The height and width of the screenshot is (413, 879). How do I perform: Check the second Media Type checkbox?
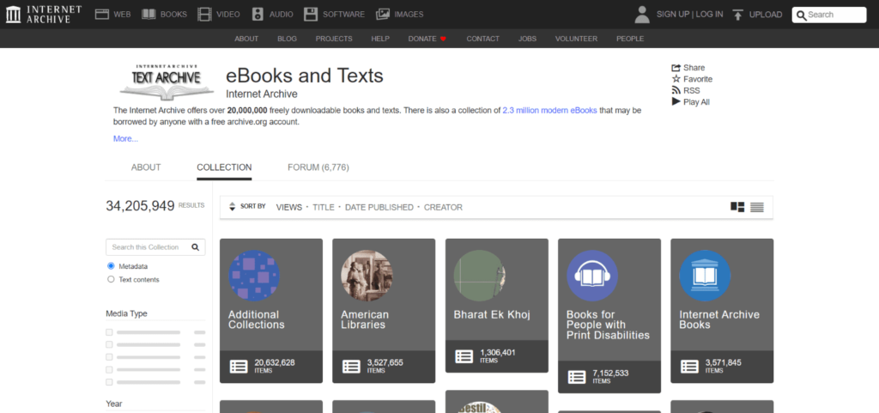click(109, 344)
